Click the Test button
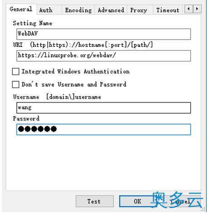 95,201
